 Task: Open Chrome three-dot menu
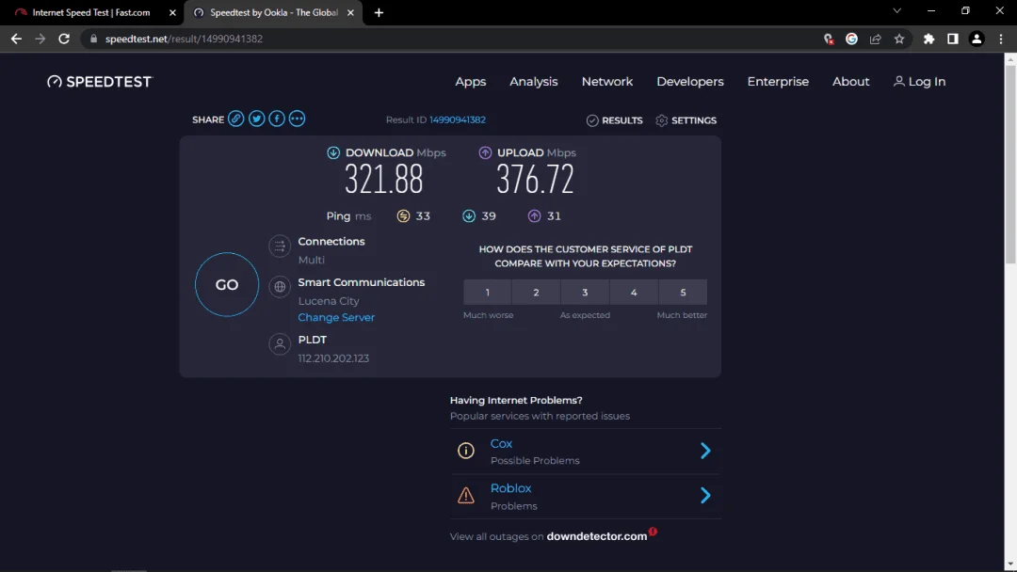tap(1001, 39)
